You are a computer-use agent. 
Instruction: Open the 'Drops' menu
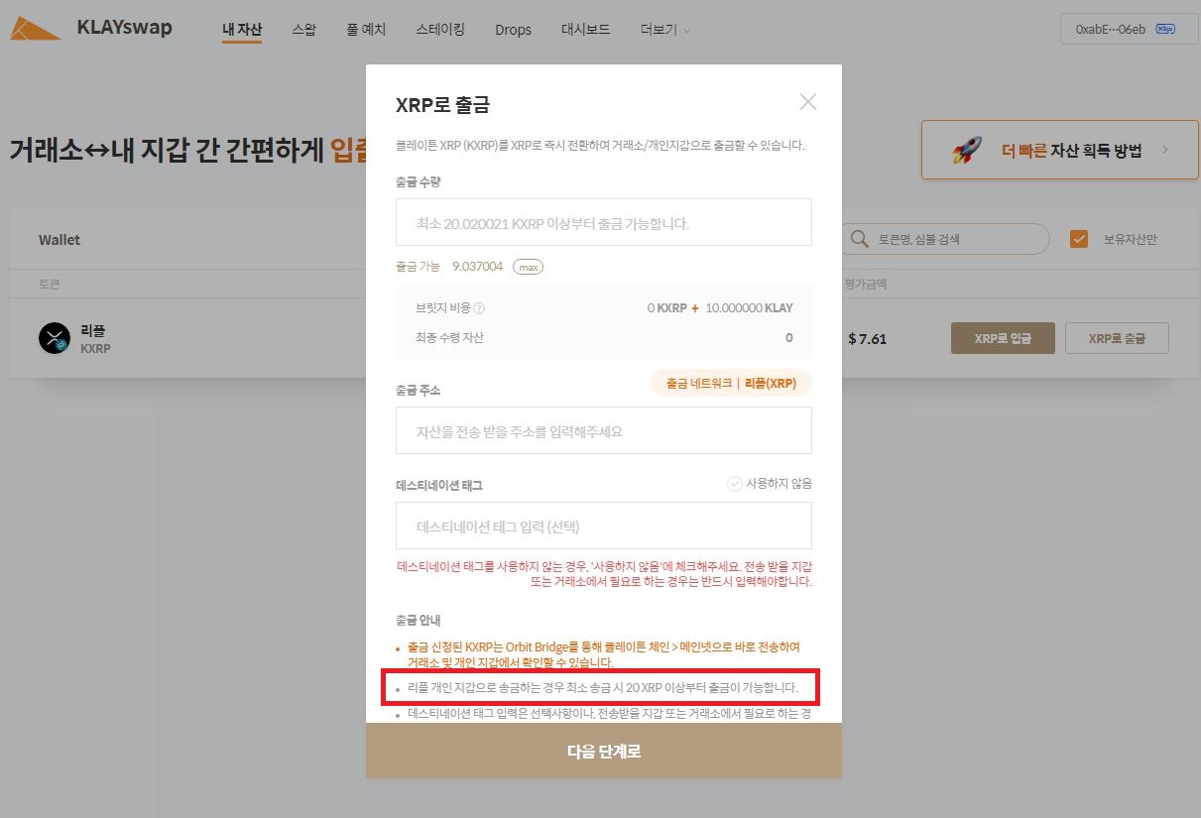pos(513,30)
